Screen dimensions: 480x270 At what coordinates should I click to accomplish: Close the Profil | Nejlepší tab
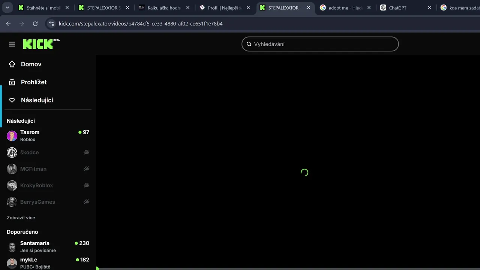(x=248, y=7)
